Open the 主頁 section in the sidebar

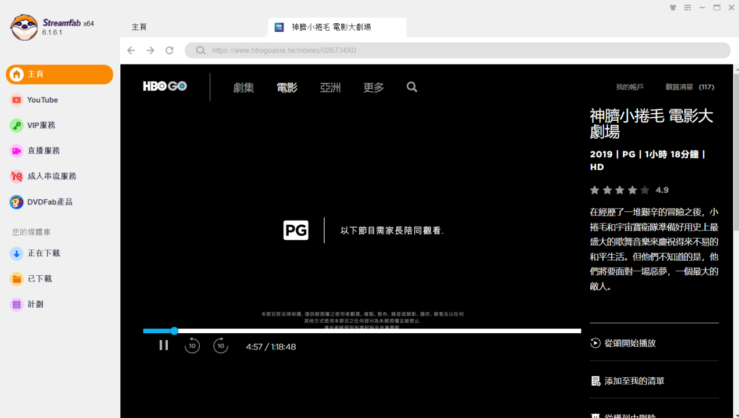point(59,74)
